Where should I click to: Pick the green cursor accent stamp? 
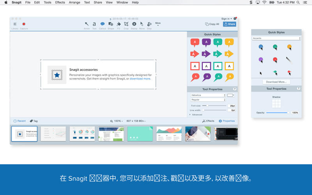pyautogui.click(x=275, y=47)
